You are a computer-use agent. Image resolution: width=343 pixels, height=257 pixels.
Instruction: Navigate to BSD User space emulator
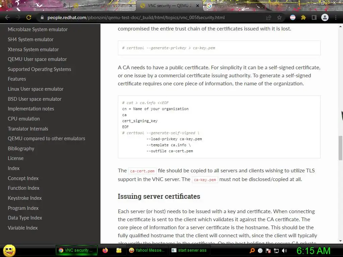[35, 99]
